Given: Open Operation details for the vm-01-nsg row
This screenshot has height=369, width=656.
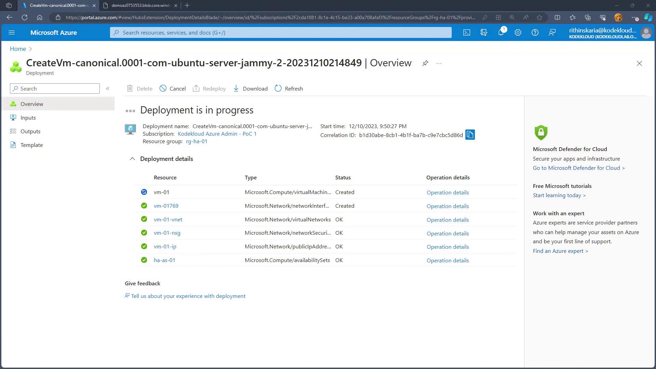Looking at the screenshot, I should pos(447,233).
